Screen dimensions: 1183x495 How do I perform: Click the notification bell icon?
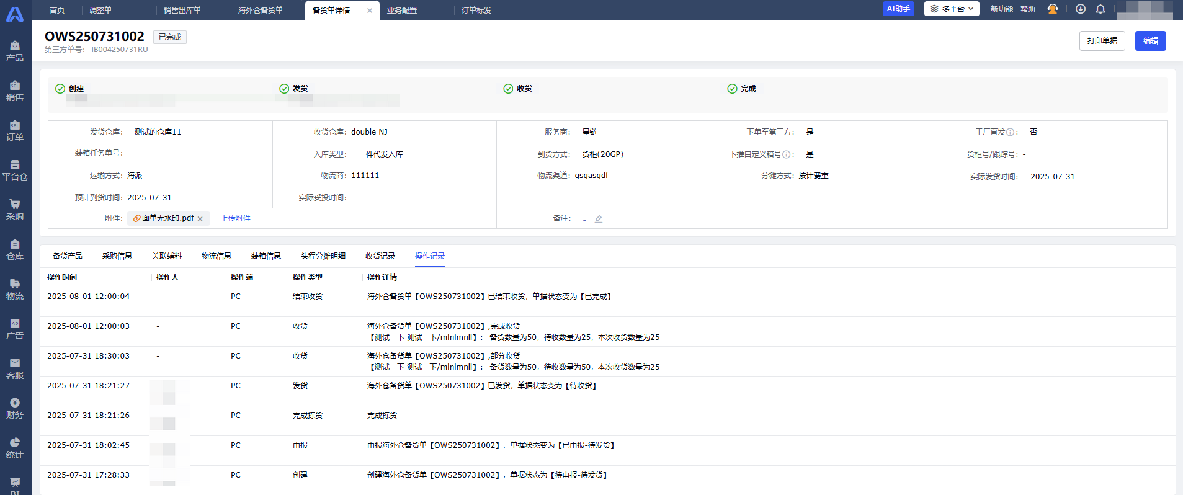pos(1100,9)
